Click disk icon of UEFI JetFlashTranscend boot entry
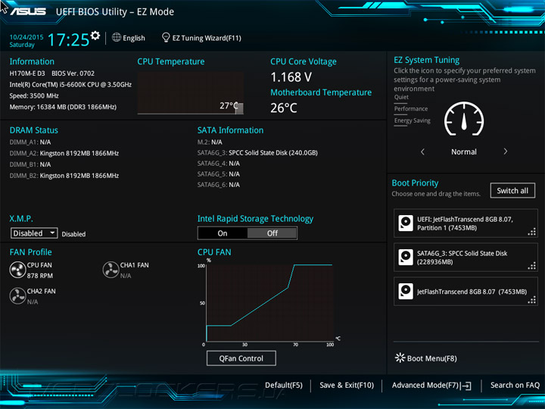This screenshot has height=409, width=545. point(405,223)
